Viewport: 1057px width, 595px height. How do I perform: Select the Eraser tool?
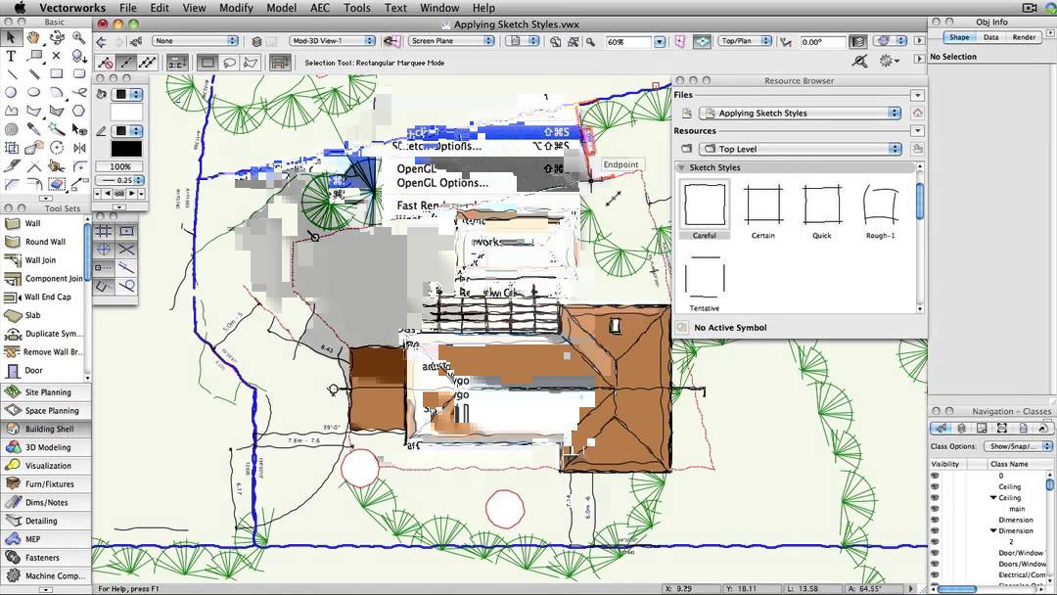pos(57,184)
